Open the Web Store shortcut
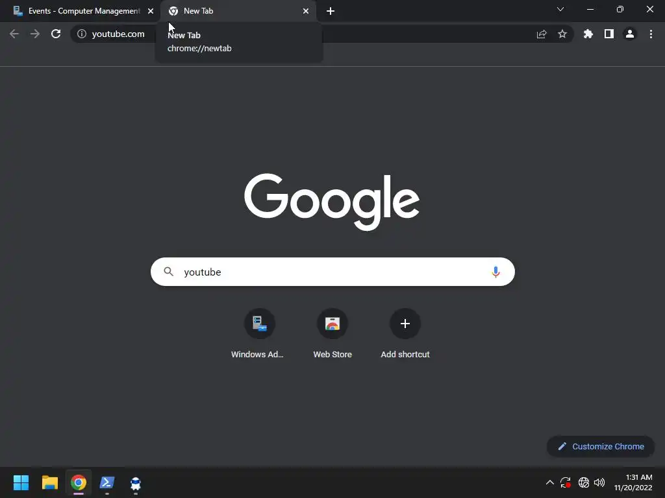Viewport: 665px width, 498px height. (332, 335)
